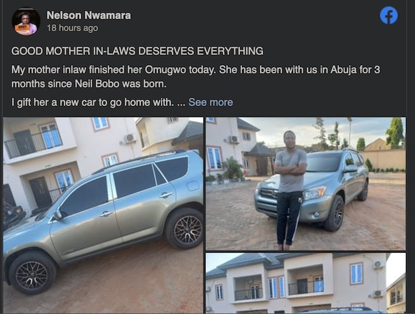Open the photo of man with car
This screenshot has width=415, height=314.
tap(305, 183)
